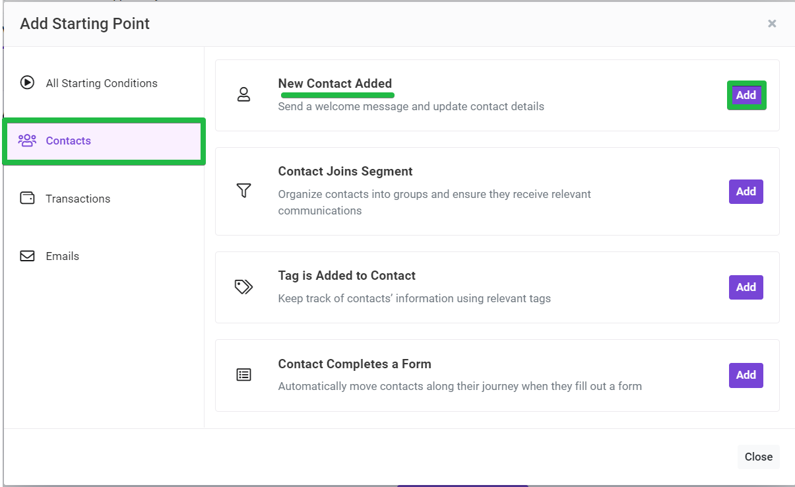Click the form list icon for Contact Completes a Form
795x487 pixels.
[244, 375]
